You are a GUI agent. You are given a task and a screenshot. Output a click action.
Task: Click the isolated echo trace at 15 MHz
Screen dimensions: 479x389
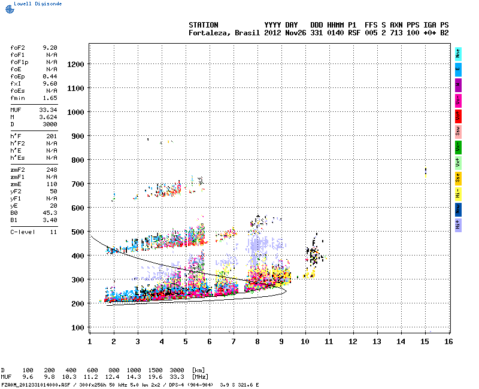pyautogui.click(x=426, y=172)
